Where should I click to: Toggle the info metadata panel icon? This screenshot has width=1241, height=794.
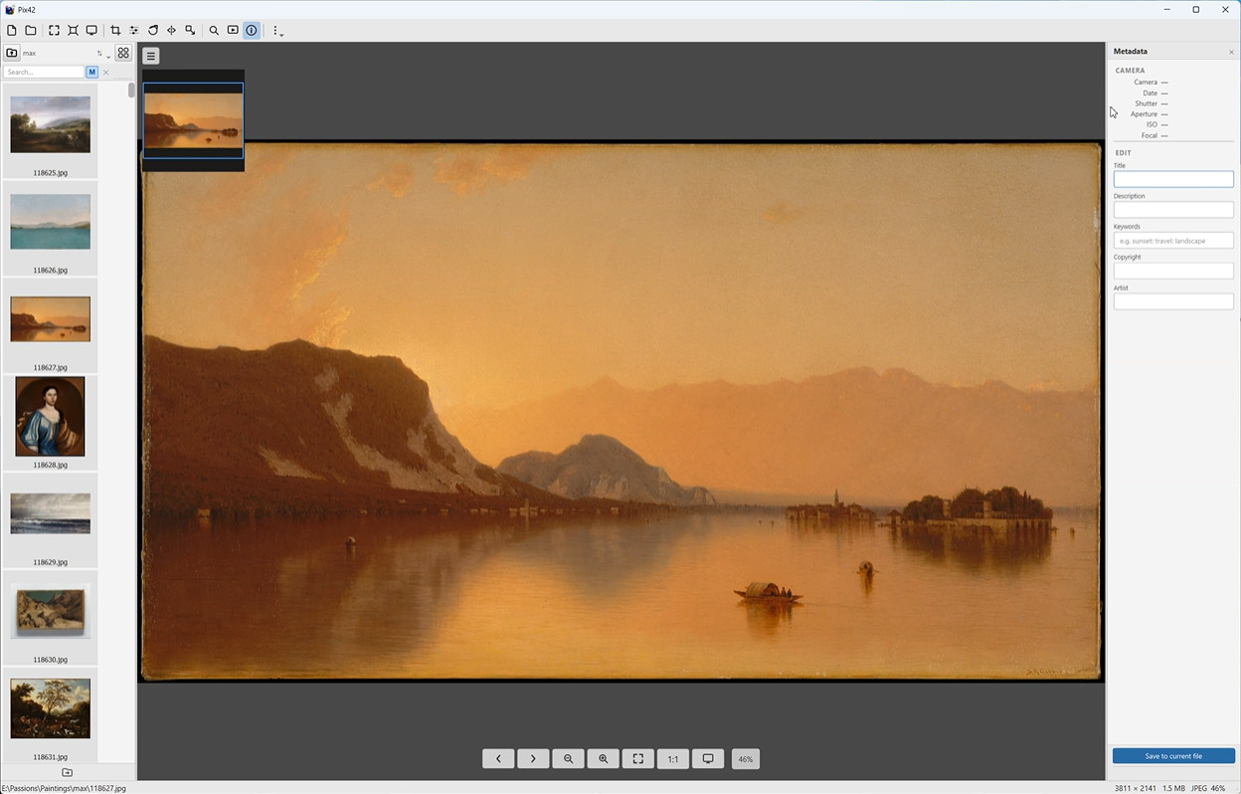(252, 31)
